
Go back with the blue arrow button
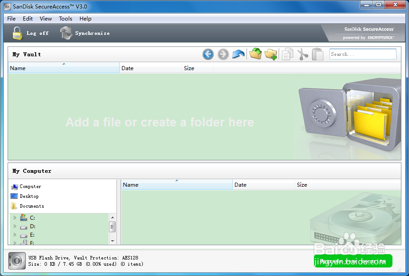point(208,54)
